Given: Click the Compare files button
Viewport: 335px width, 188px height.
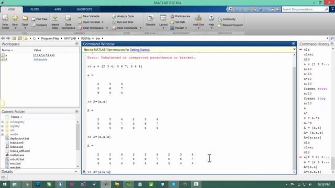Looking at the screenshot, I should (x=39, y=25).
